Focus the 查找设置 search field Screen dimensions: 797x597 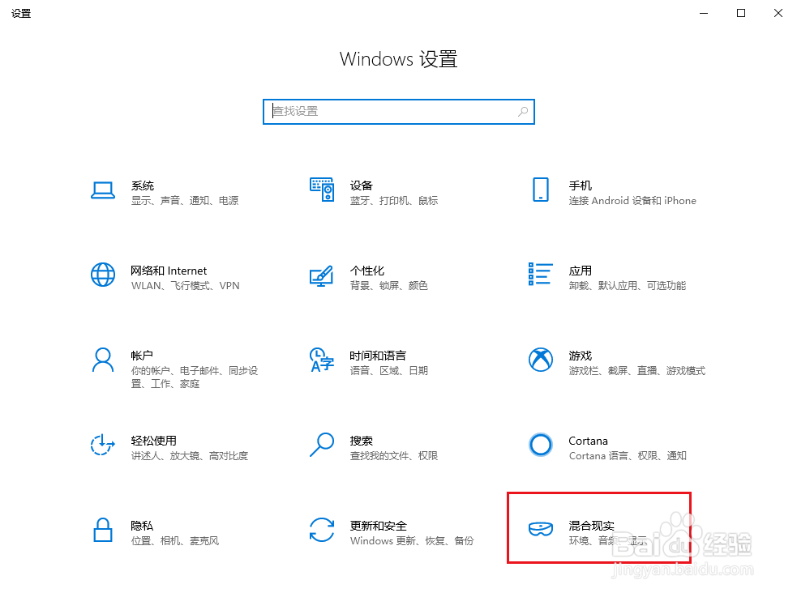pyautogui.click(x=399, y=112)
